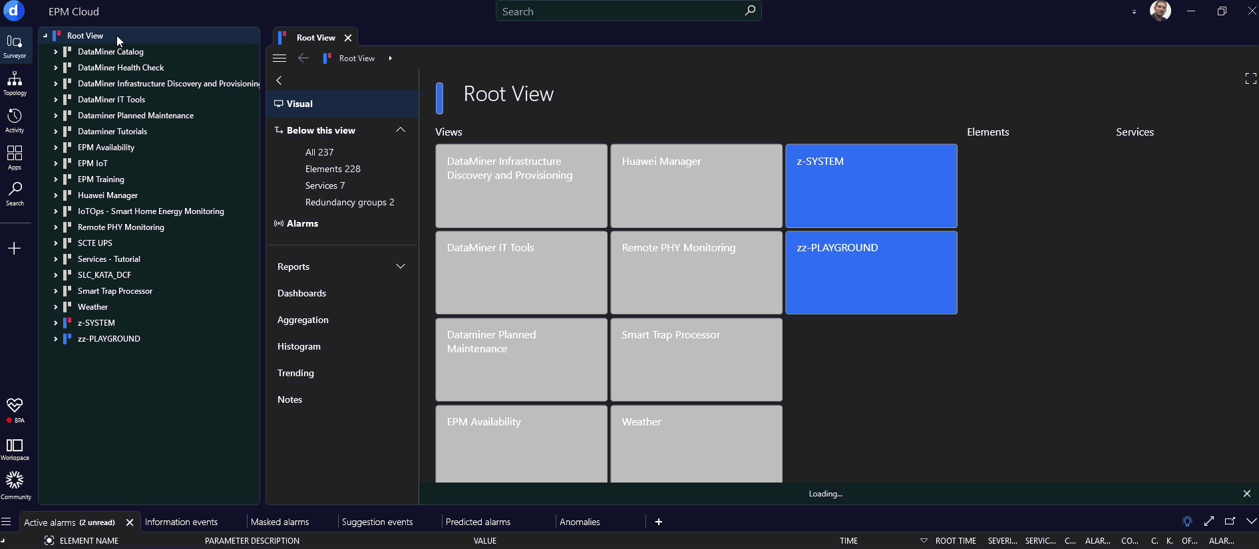The width and height of the screenshot is (1259, 549).
Task: Click the plus icon in the left sidebar
Action: pos(15,249)
